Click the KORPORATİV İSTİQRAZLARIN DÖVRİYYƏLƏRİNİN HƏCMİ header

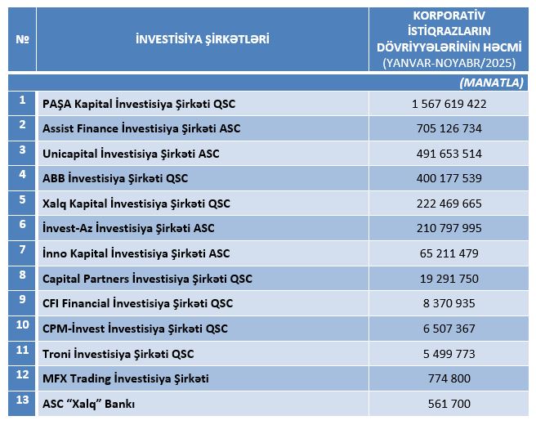pyautogui.click(x=449, y=39)
